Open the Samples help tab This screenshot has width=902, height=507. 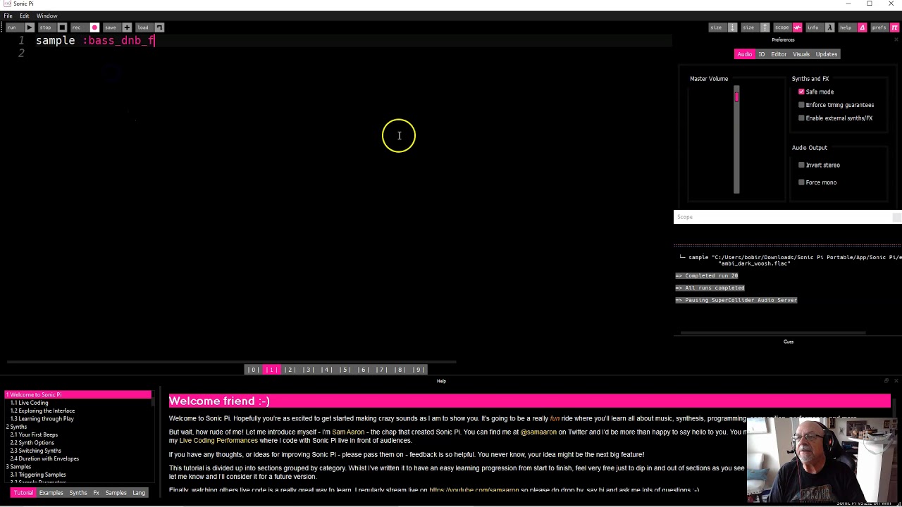tap(116, 493)
